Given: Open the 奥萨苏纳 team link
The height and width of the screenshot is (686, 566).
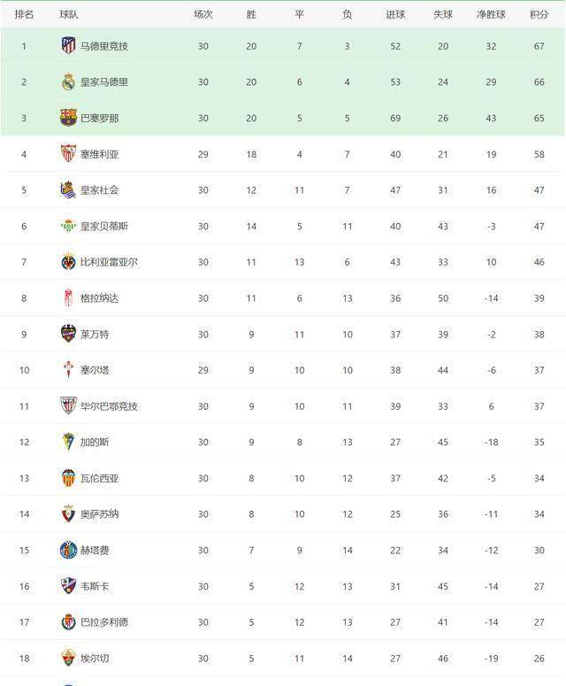Looking at the screenshot, I should pos(99,514).
